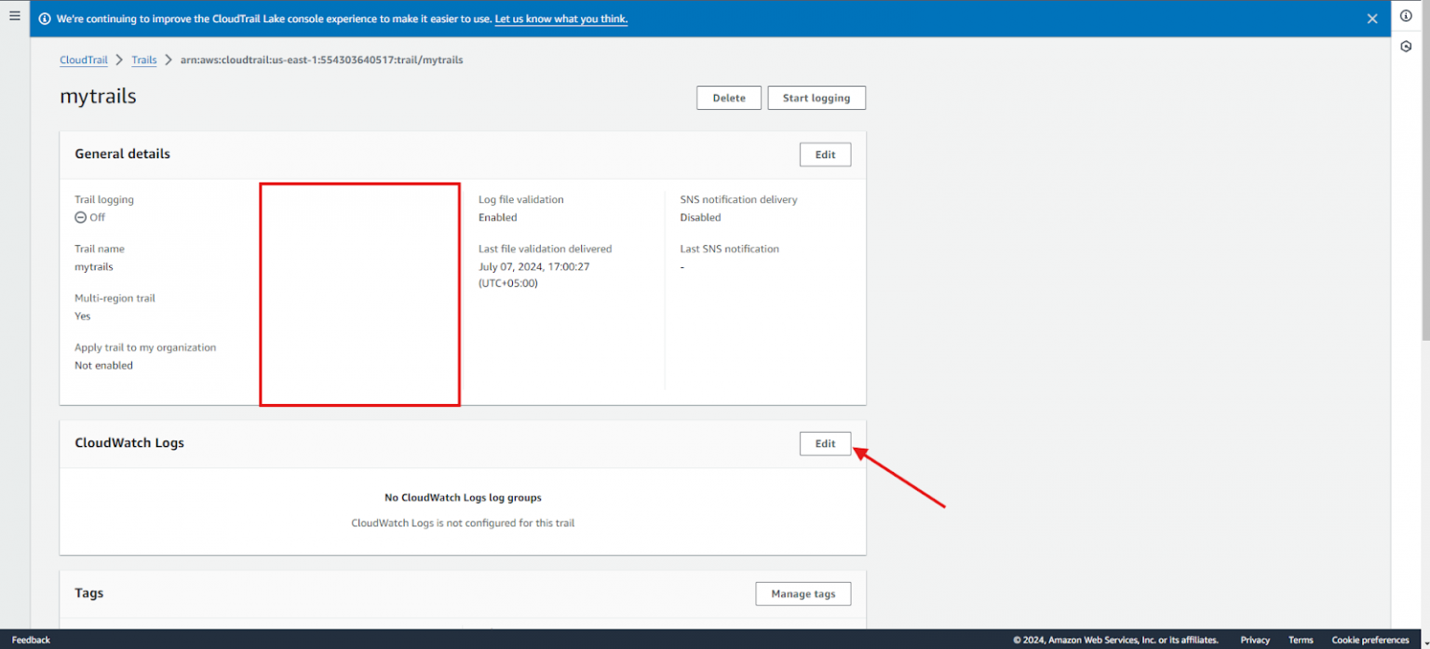Open Cookie preferences in the footer
This screenshot has height=649, width=1430.
tap(1369, 640)
